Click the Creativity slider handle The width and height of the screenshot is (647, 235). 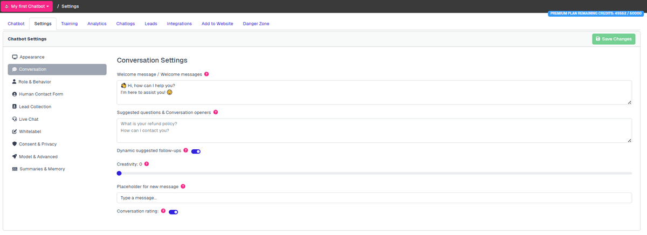tap(119, 173)
